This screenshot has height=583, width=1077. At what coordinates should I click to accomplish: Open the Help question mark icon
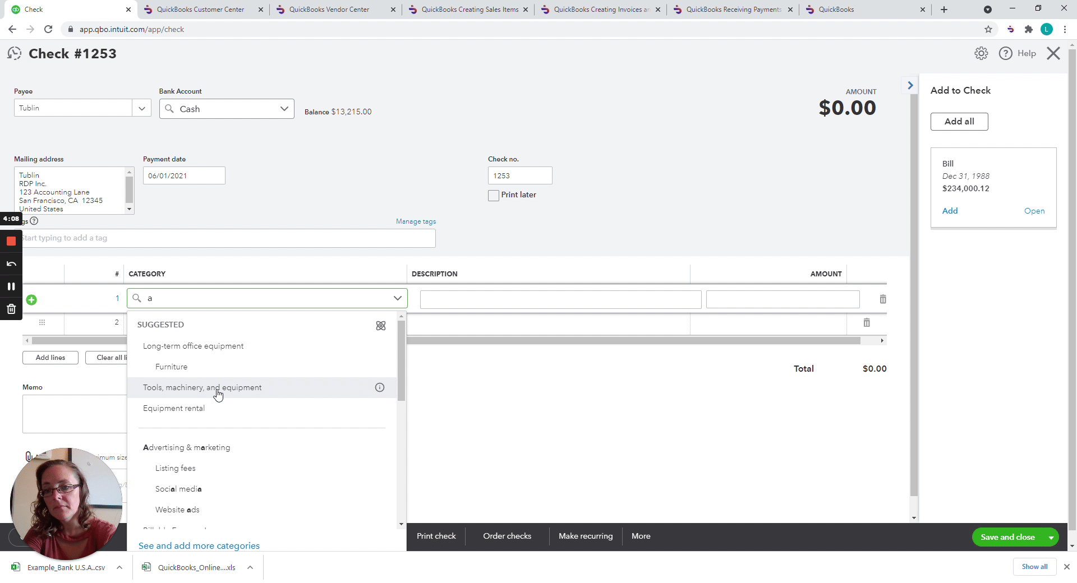1005,53
